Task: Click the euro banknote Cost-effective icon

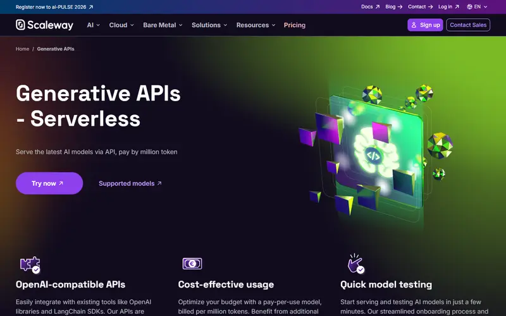Action: (192, 264)
